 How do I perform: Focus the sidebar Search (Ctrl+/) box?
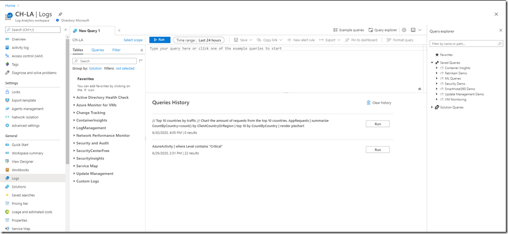coord(33,30)
